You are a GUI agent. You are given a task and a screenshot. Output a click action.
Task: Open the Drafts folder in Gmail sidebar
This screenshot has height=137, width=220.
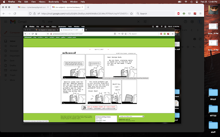pyautogui.click(x=12, y=65)
